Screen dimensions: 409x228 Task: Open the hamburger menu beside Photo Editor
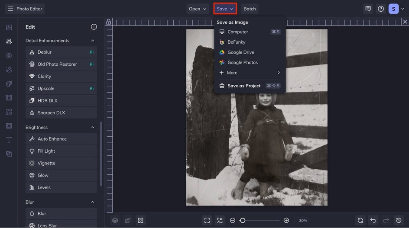10,9
